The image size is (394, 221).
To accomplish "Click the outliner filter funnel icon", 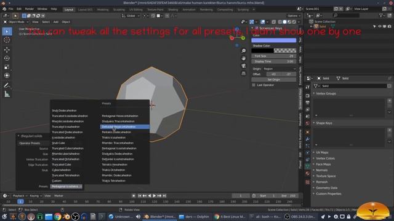I will tap(381, 15).
